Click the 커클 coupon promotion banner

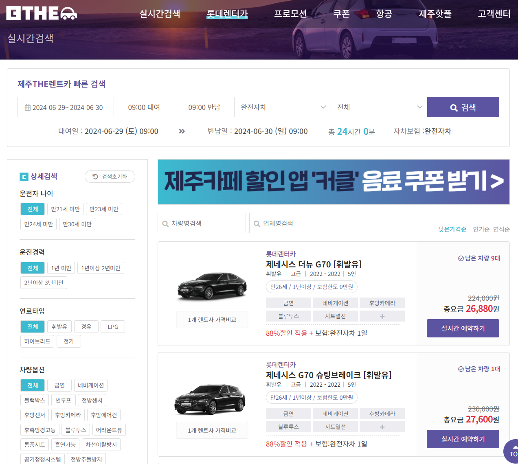tap(334, 182)
